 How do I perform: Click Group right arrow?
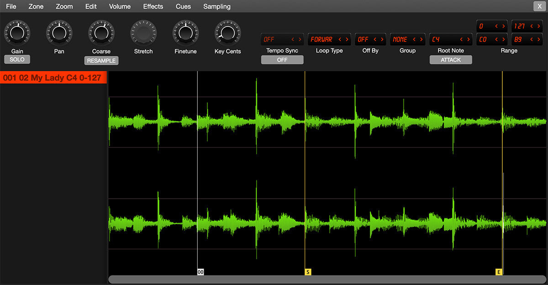click(421, 40)
